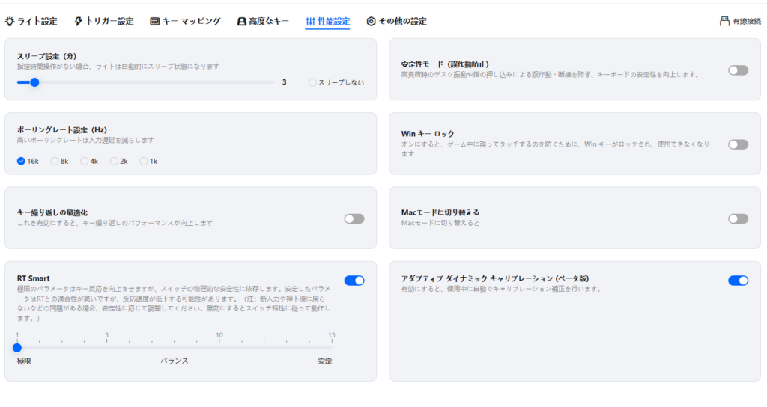767x407 pixels.
Task: Click the sliders icon for 性能設定
Action: (310, 22)
